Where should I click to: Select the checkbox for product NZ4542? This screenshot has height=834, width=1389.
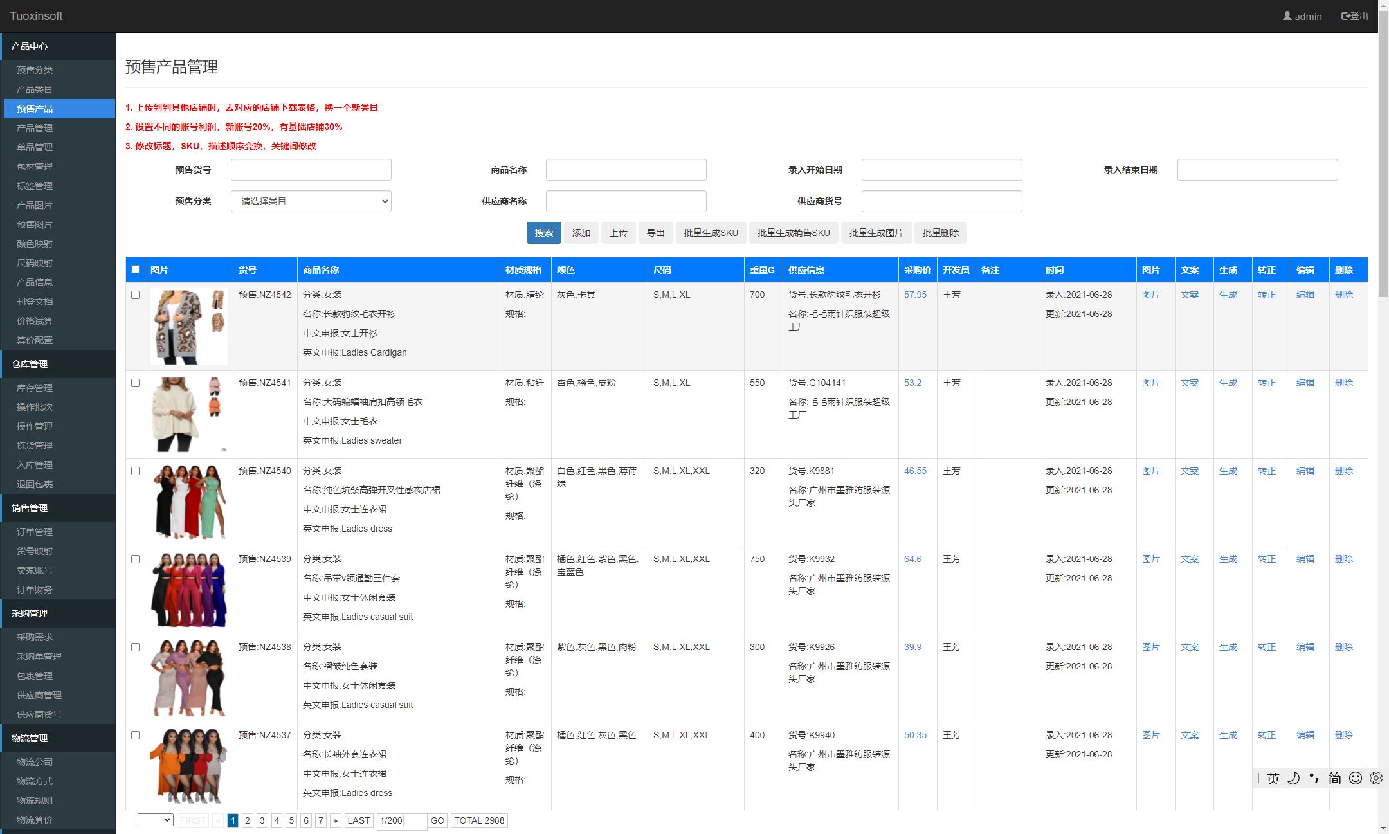click(135, 295)
